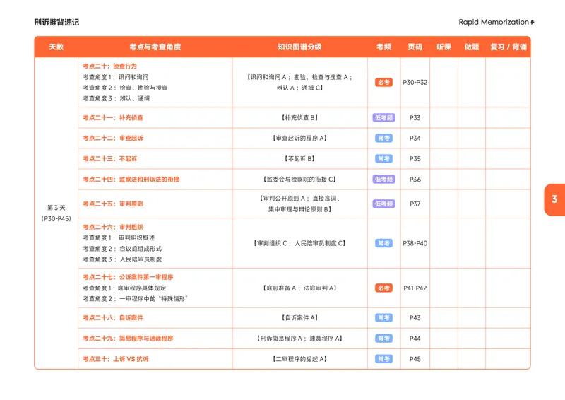Click the 考点二十七：公诉案件第一审程序 heading

(128, 277)
